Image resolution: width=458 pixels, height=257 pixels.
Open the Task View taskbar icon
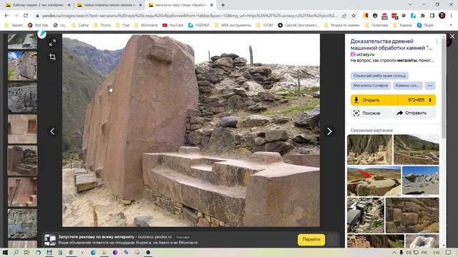[x=26, y=252]
